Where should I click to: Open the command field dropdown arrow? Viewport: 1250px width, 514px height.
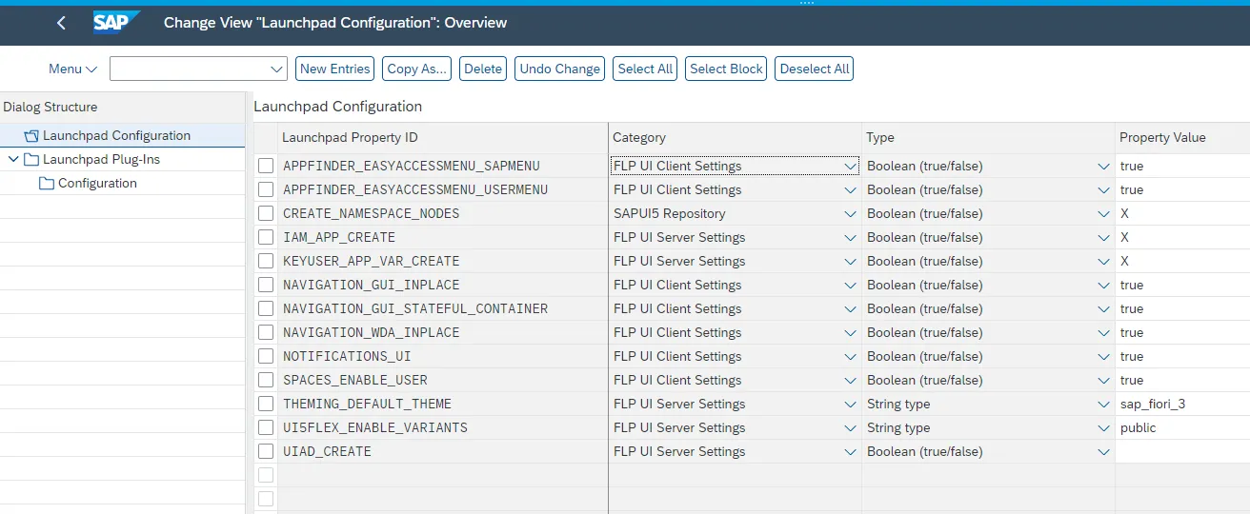tap(276, 69)
